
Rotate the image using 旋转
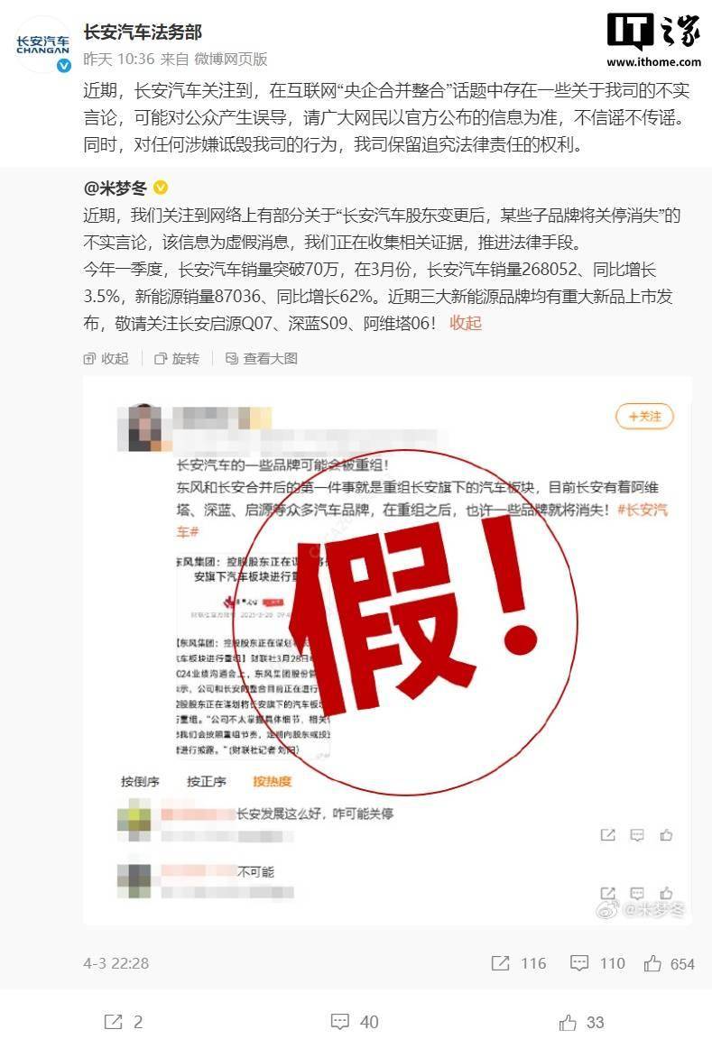(x=177, y=358)
